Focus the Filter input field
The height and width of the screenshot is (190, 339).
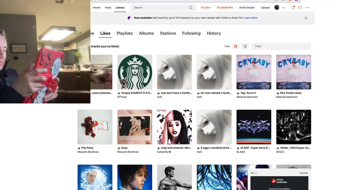(x=281, y=46)
